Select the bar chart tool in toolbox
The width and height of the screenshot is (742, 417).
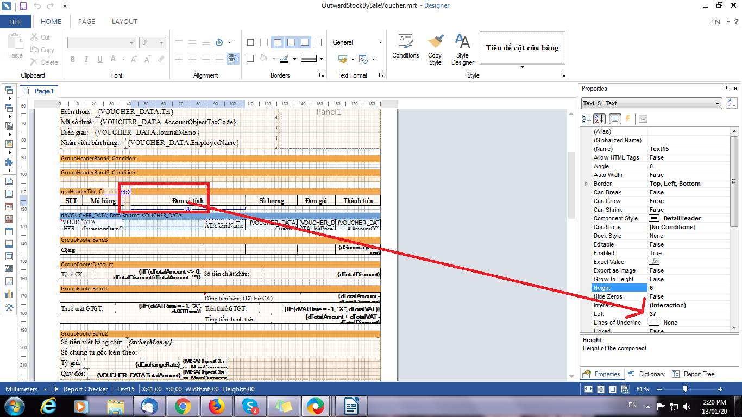pos(9,294)
